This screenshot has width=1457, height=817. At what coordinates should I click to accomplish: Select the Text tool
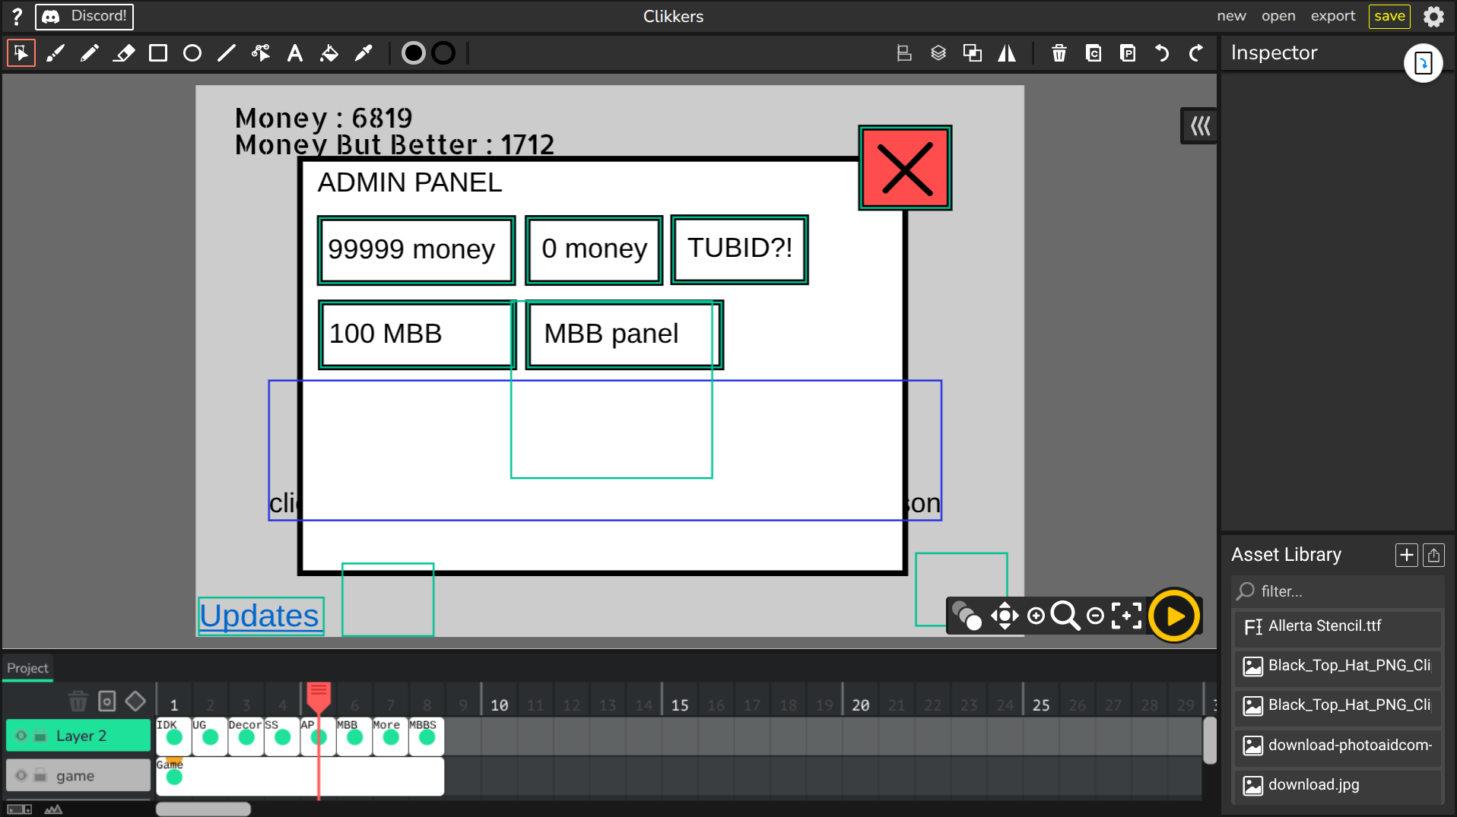[295, 53]
